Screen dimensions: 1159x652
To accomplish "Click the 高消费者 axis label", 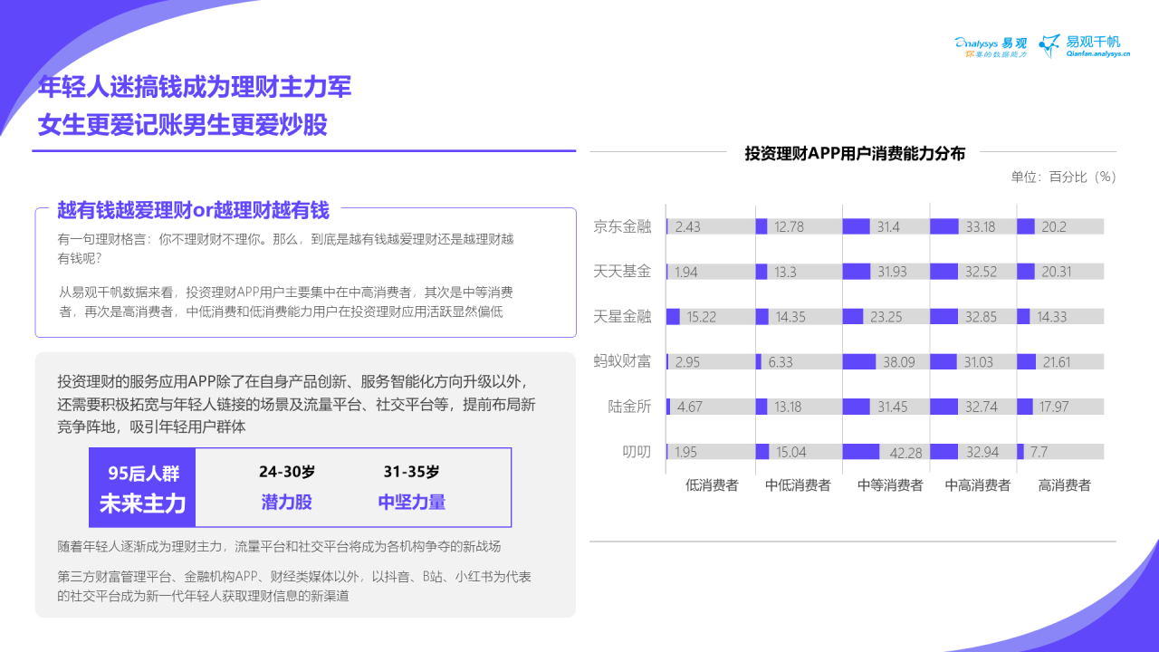I will click(1064, 485).
